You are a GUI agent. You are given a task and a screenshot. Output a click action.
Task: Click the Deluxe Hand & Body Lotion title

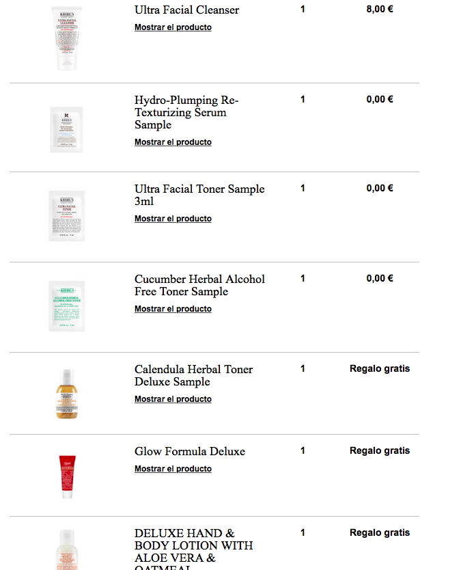coord(193,545)
